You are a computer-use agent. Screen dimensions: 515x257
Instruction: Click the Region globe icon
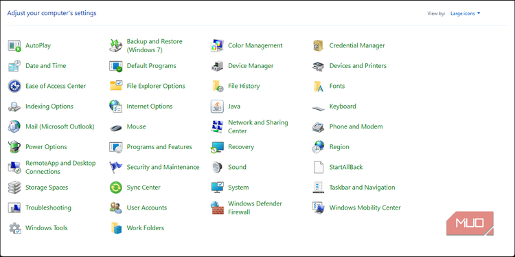(x=318, y=147)
